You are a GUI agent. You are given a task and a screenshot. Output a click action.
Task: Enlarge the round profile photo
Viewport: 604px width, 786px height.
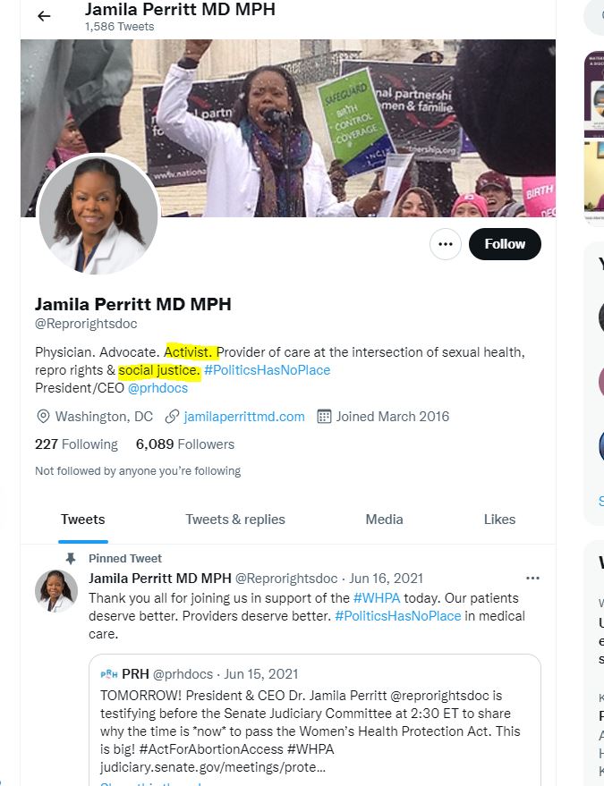tap(98, 215)
